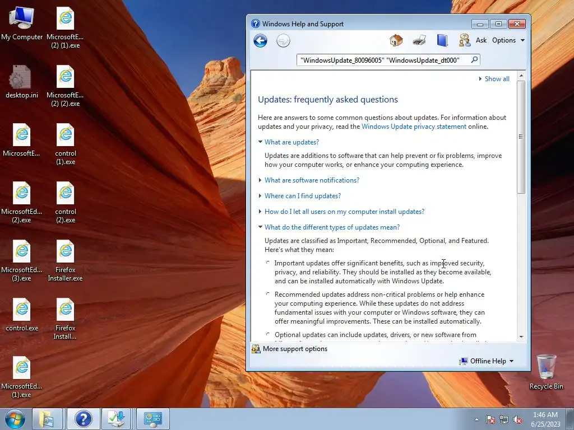This screenshot has width=574, height=430.
Task: Select control (1).exe desktop icon
Action: pos(66,144)
